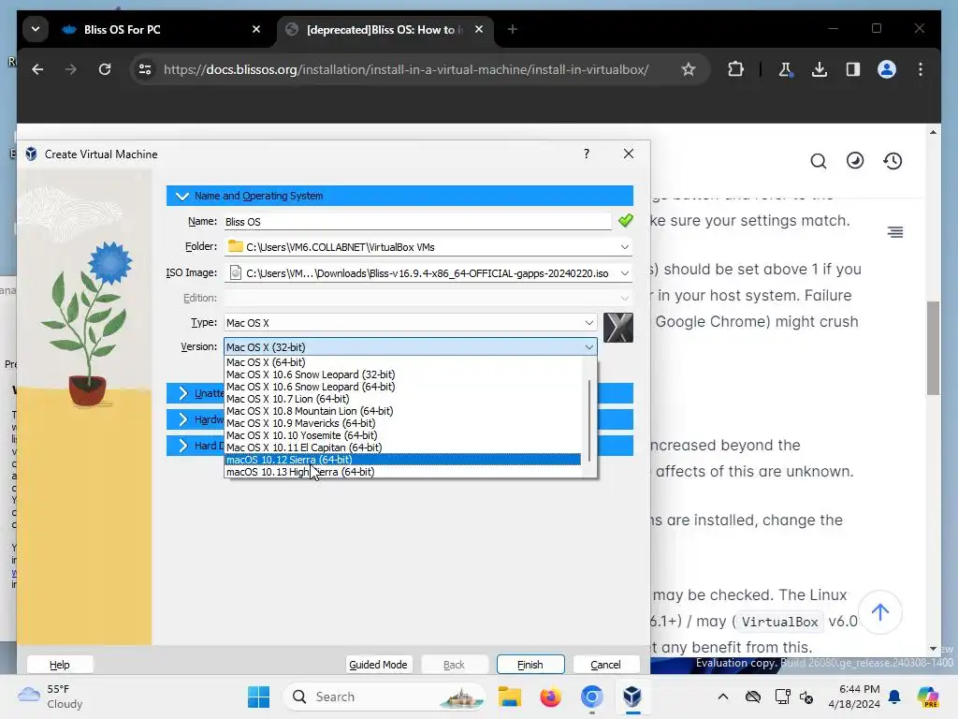
Task: Collapse Name and Operating System section
Action: (x=399, y=196)
